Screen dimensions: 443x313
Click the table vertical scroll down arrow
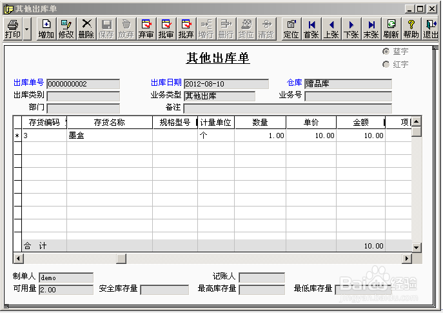point(417,248)
